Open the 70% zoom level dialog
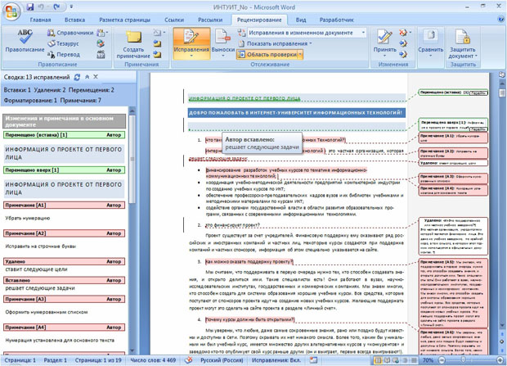The height and width of the screenshot is (366, 507). pyautogui.click(x=428, y=360)
